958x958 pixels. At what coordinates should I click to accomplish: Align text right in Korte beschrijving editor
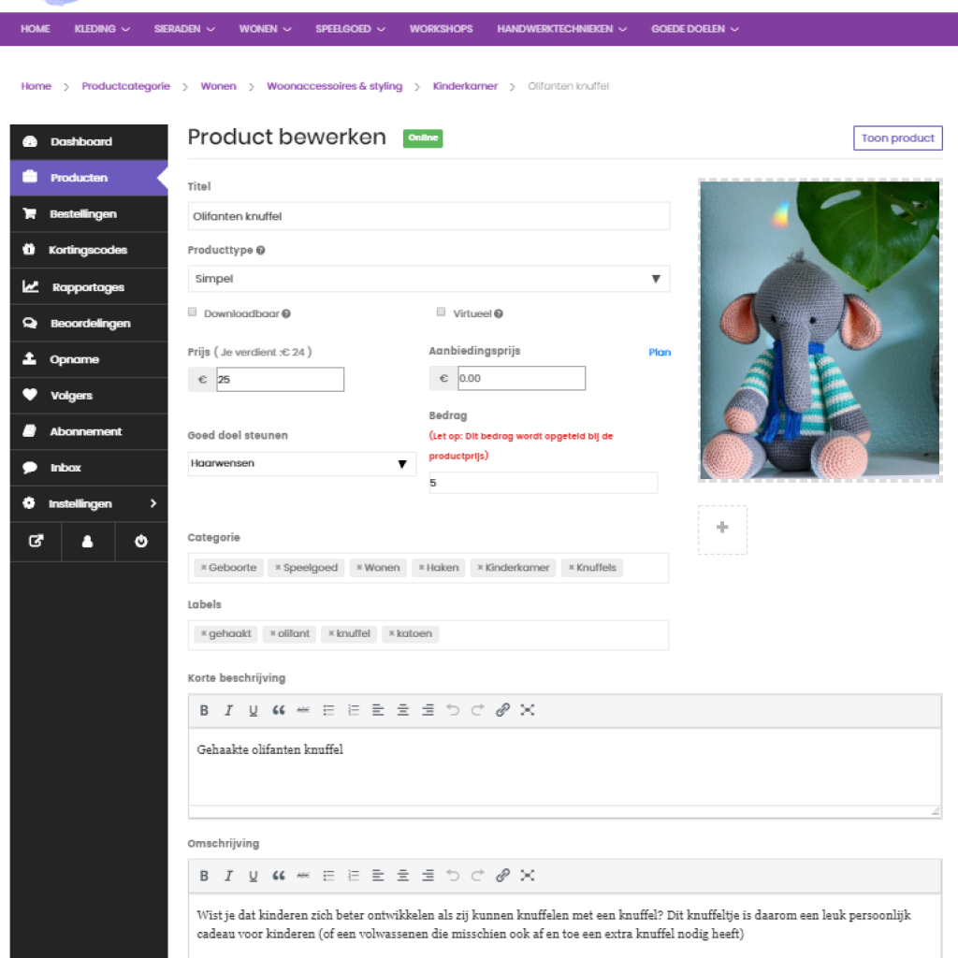click(428, 710)
